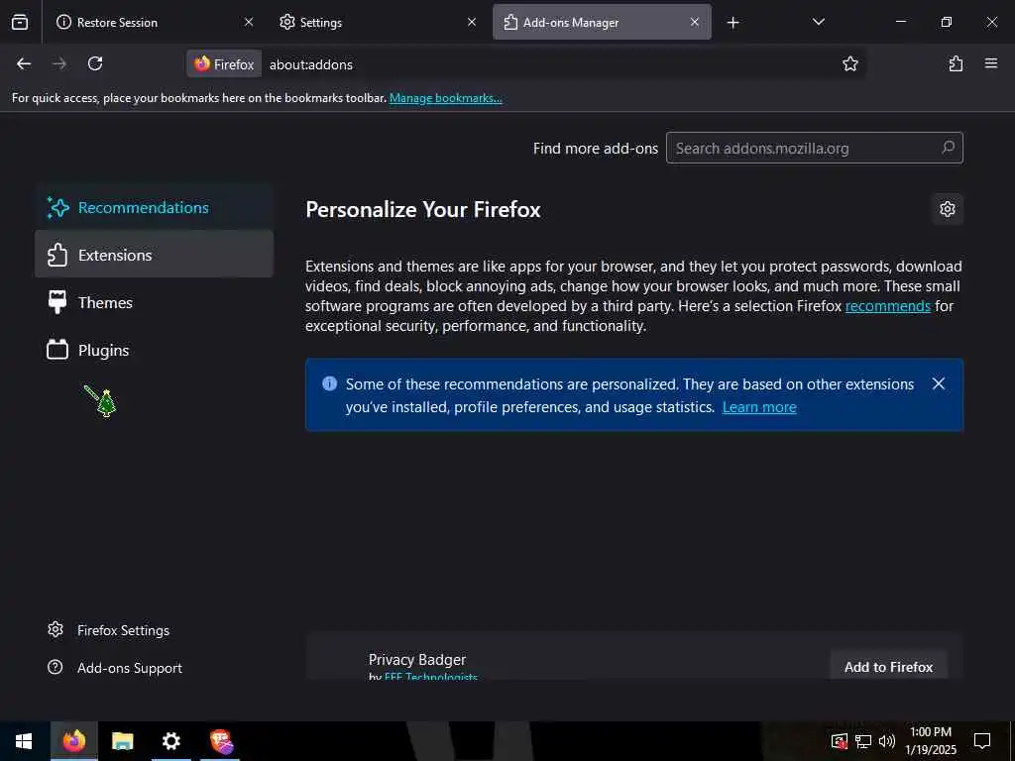
Task: Select the Add-ons Manager tab
Action: coord(602,22)
